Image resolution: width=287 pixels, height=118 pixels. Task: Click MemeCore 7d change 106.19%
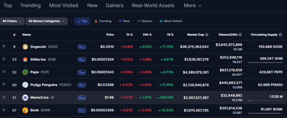[x=165, y=98]
